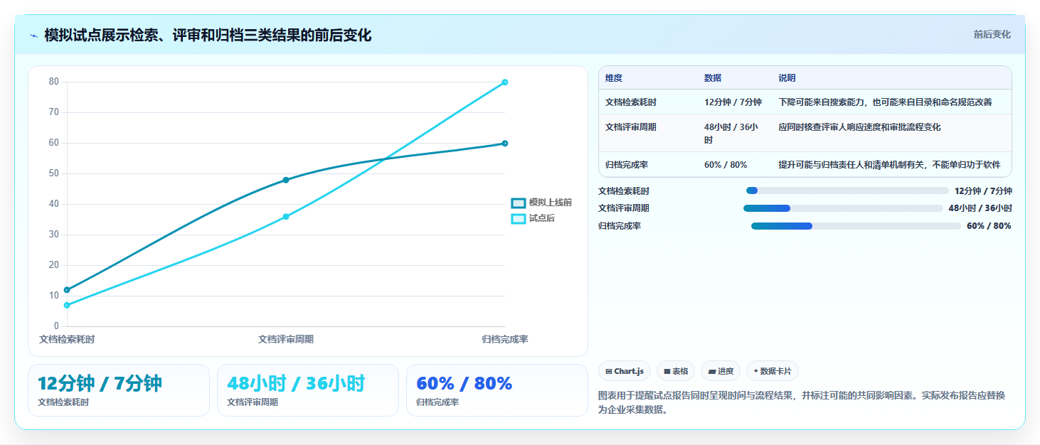The width and height of the screenshot is (1040, 445).
Task: Click the 60% / 80% data card
Action: coord(497,390)
